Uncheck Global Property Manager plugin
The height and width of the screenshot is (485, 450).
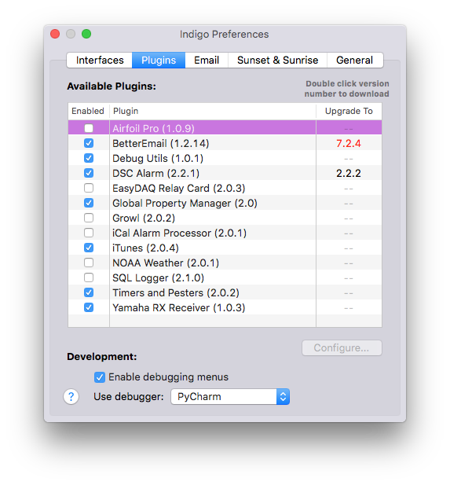(x=89, y=203)
